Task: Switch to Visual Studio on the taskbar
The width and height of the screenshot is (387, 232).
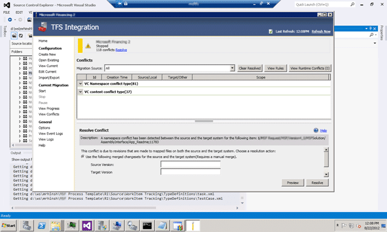Action: click(x=87, y=225)
